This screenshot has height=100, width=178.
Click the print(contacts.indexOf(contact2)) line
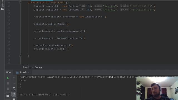pyautogui.click(x=59, y=38)
